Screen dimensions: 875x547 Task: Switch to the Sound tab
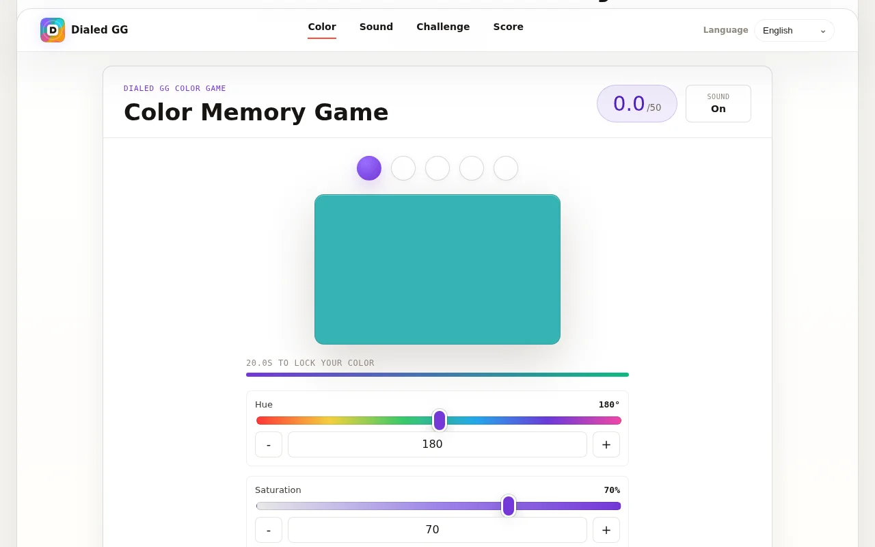[x=376, y=27]
